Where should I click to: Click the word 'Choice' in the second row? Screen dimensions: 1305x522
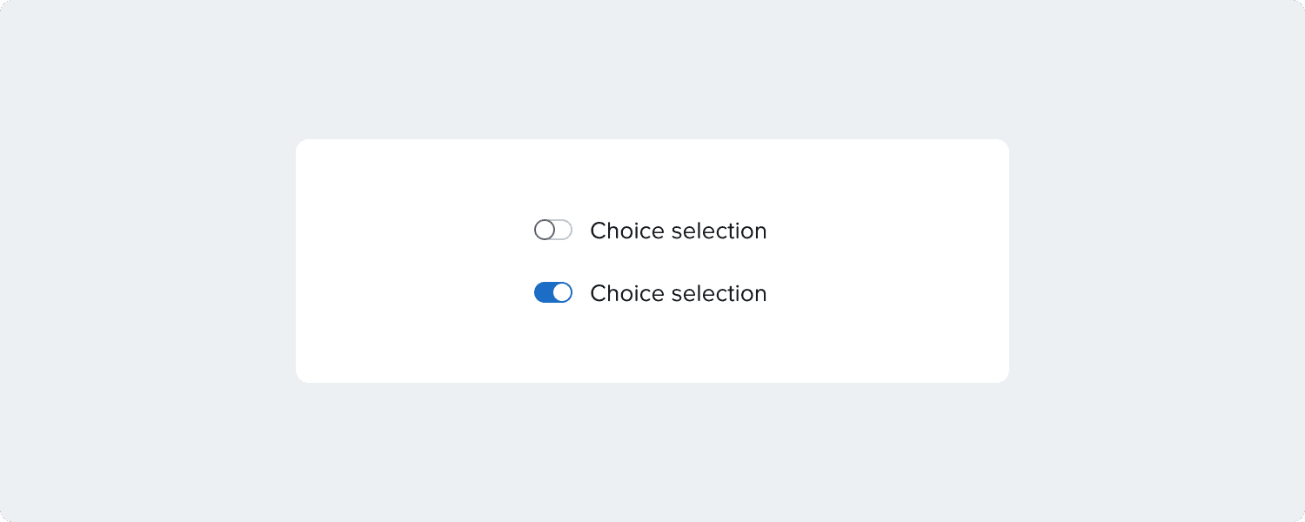click(x=628, y=293)
